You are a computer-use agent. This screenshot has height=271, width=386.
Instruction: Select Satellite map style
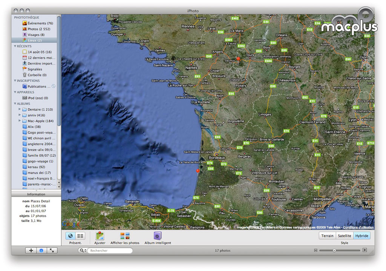[x=345, y=236]
